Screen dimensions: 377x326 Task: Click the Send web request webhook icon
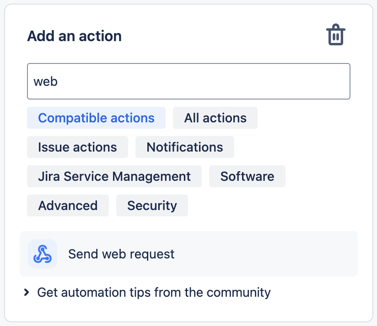(43, 254)
